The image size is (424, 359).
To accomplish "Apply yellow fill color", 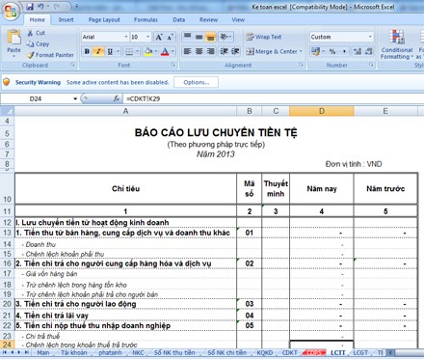I will click(148, 51).
